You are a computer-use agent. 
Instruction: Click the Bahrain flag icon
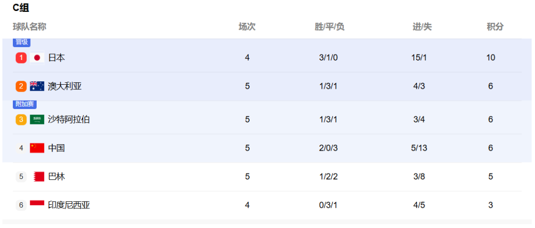tap(39, 176)
